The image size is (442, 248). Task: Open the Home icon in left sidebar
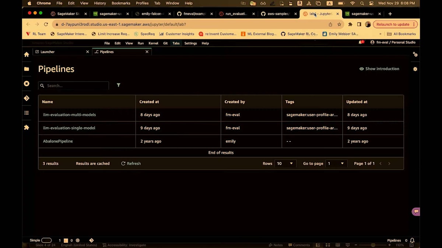click(x=27, y=54)
